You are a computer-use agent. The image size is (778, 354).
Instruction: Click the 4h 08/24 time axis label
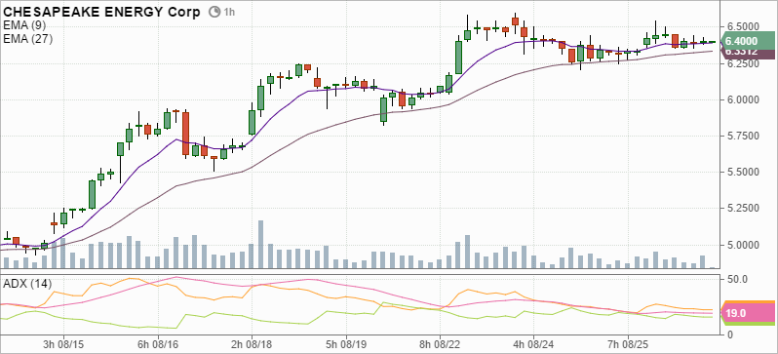(535, 343)
